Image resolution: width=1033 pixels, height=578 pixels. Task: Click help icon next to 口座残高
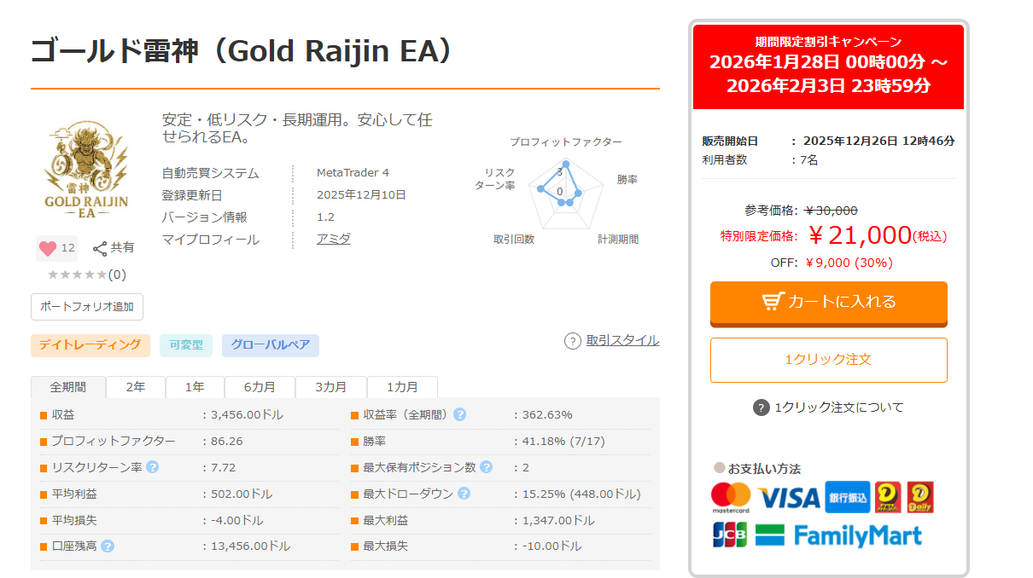point(108,546)
